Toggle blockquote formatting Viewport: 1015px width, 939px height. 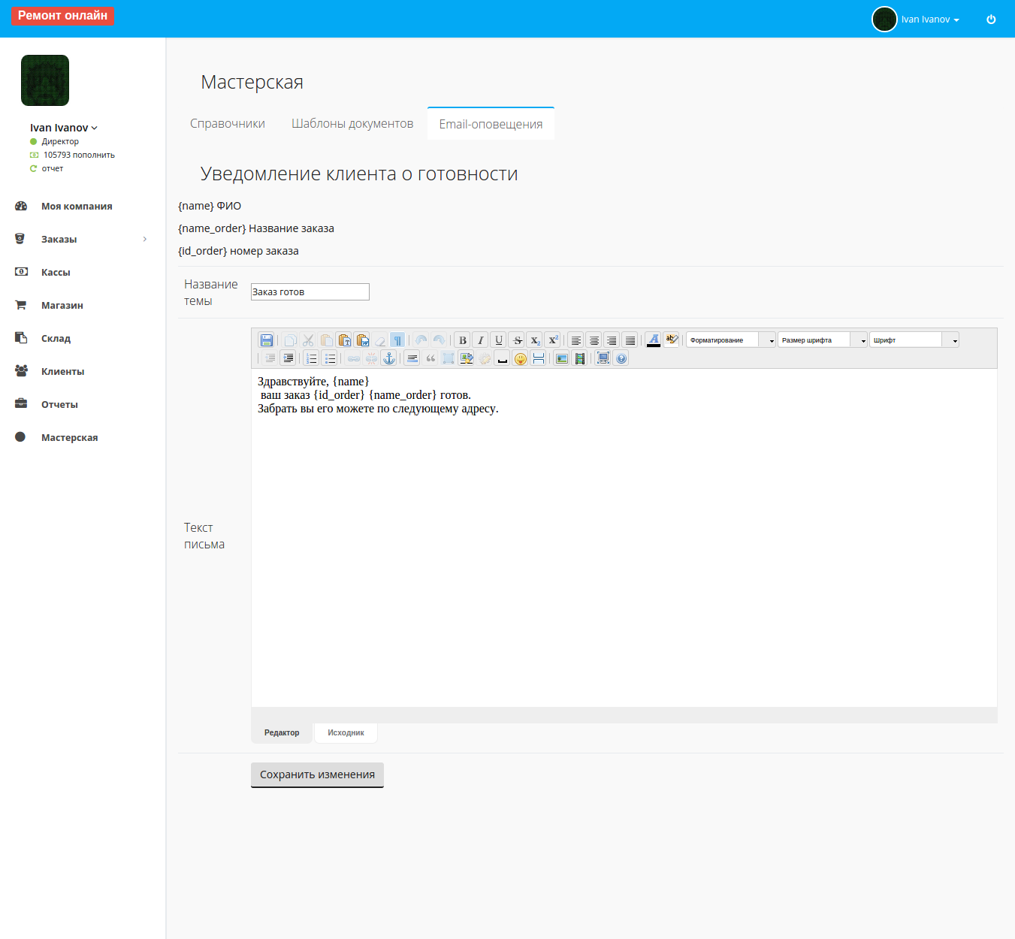(430, 358)
